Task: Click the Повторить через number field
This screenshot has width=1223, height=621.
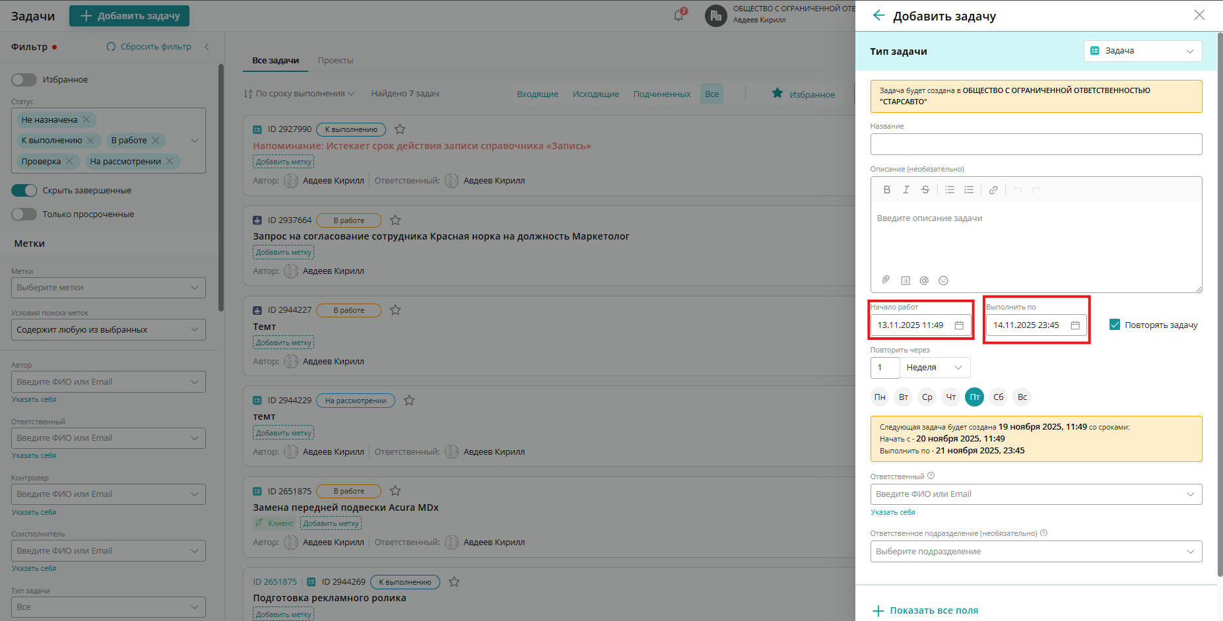Action: pos(885,368)
